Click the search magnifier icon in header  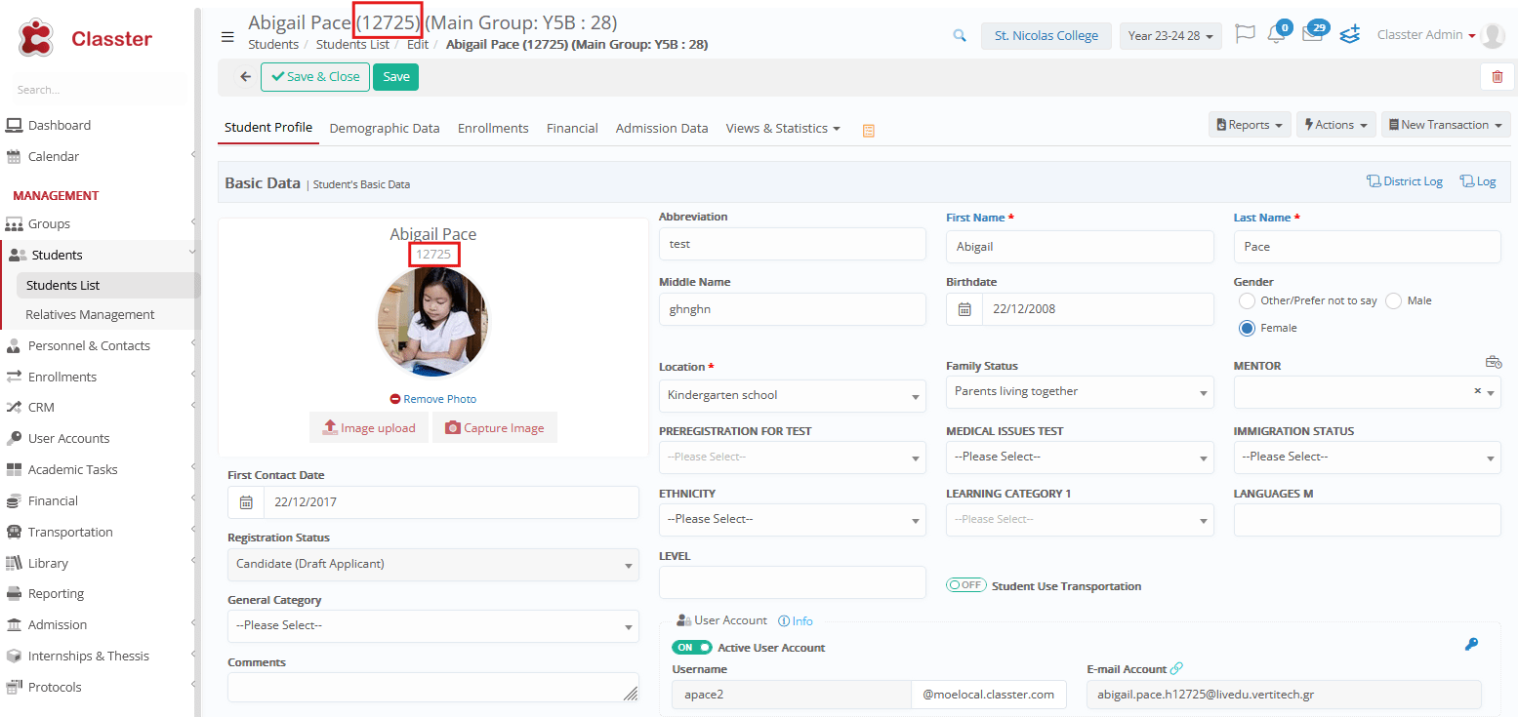click(x=960, y=35)
